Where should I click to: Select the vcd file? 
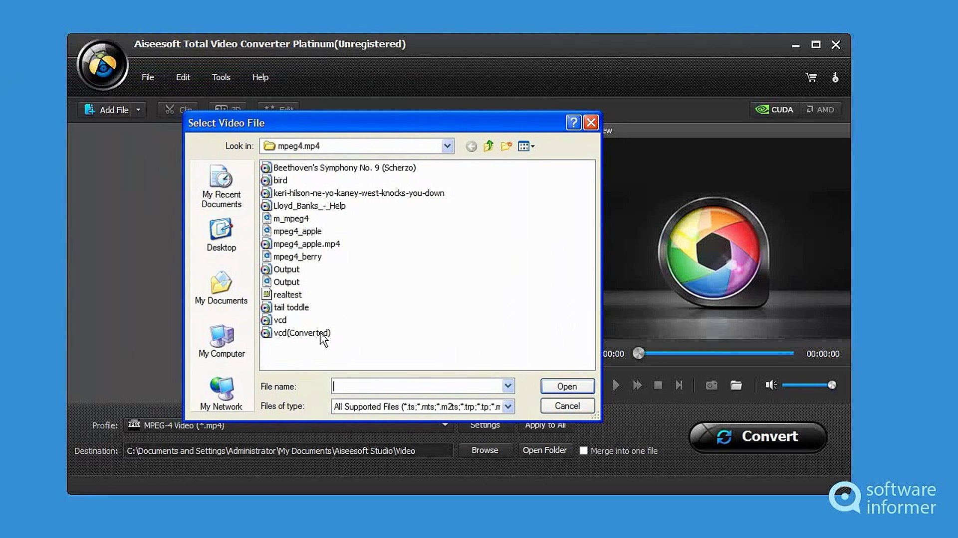(x=274, y=320)
